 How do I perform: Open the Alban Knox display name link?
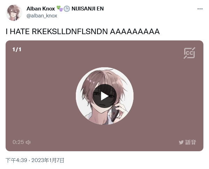tap(41, 9)
